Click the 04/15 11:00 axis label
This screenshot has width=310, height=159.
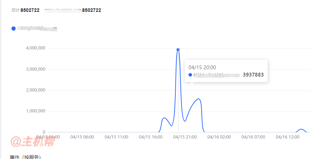(x=116, y=137)
